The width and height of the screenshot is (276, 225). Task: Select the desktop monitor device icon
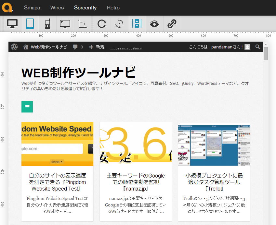[x=12, y=24]
